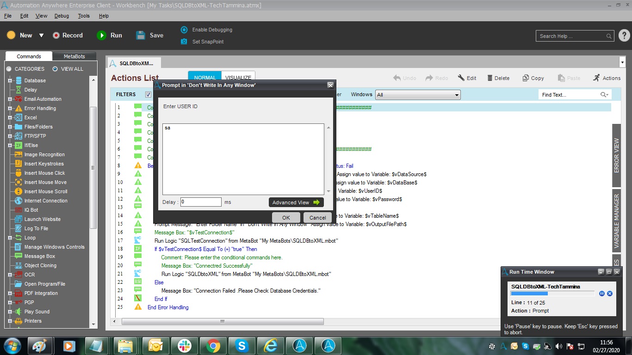Open the ERROR VIEW side panel
Image resolution: width=632 pixels, height=355 pixels.
tap(616, 155)
